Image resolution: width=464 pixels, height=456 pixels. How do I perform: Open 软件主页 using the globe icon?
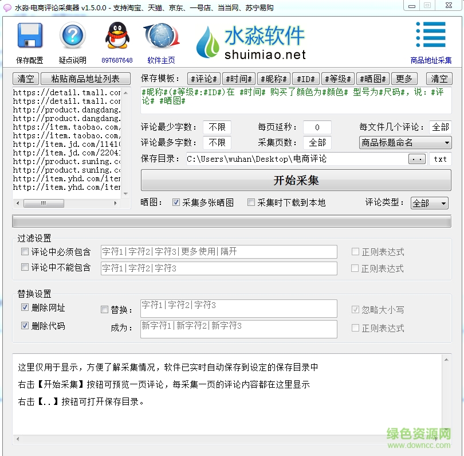coord(162,34)
